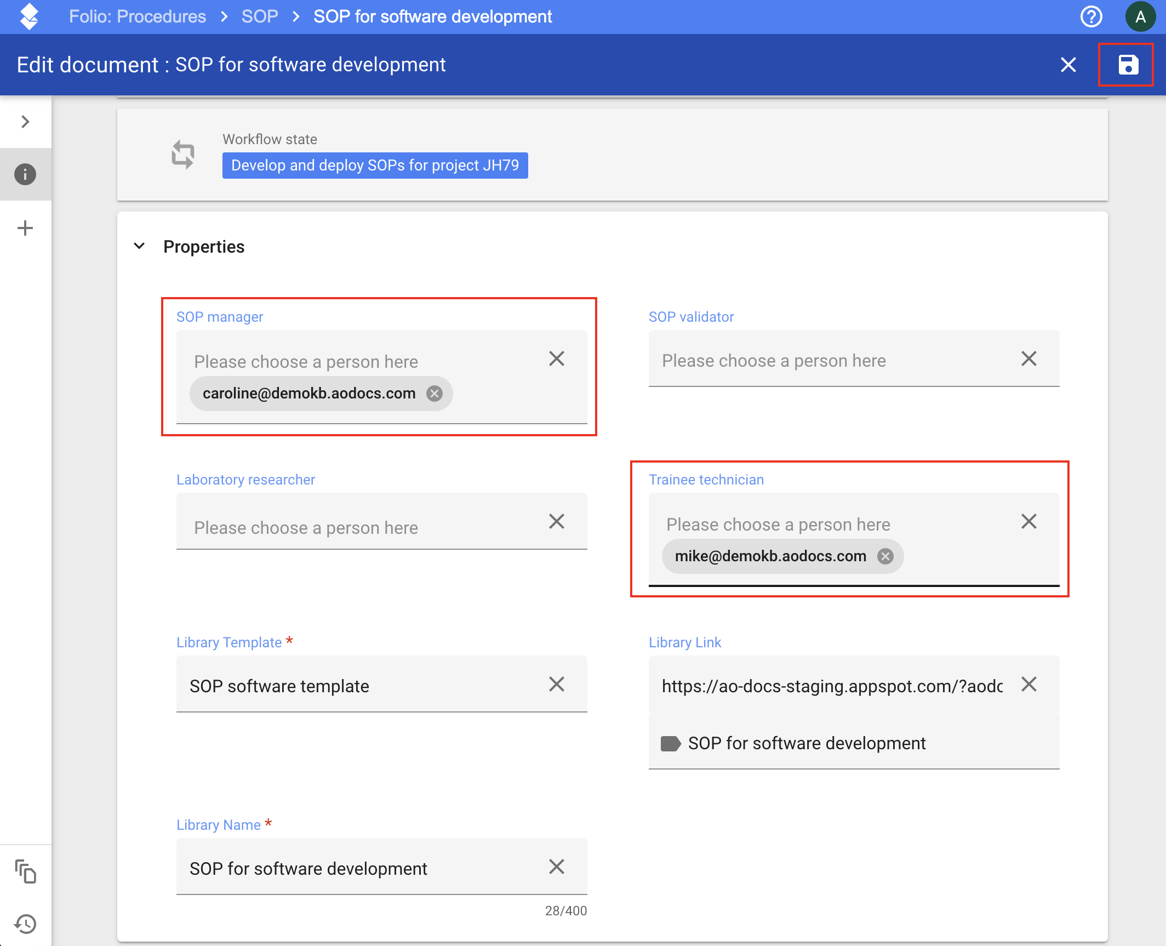Click the SOP manager label
The height and width of the screenshot is (946, 1166).
[x=220, y=317]
